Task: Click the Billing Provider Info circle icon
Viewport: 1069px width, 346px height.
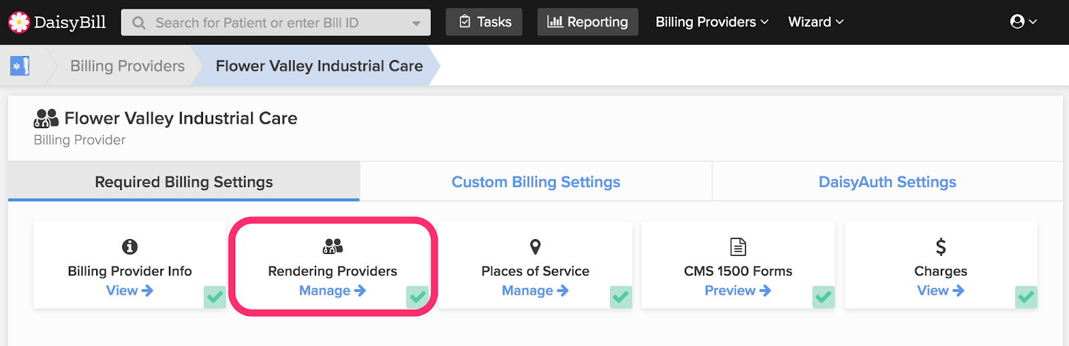Action: [130, 247]
